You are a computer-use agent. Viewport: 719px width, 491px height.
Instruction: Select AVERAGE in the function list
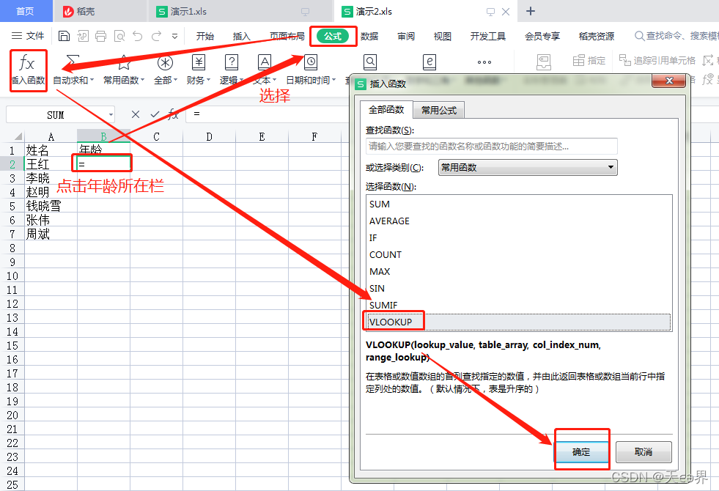[519, 221]
